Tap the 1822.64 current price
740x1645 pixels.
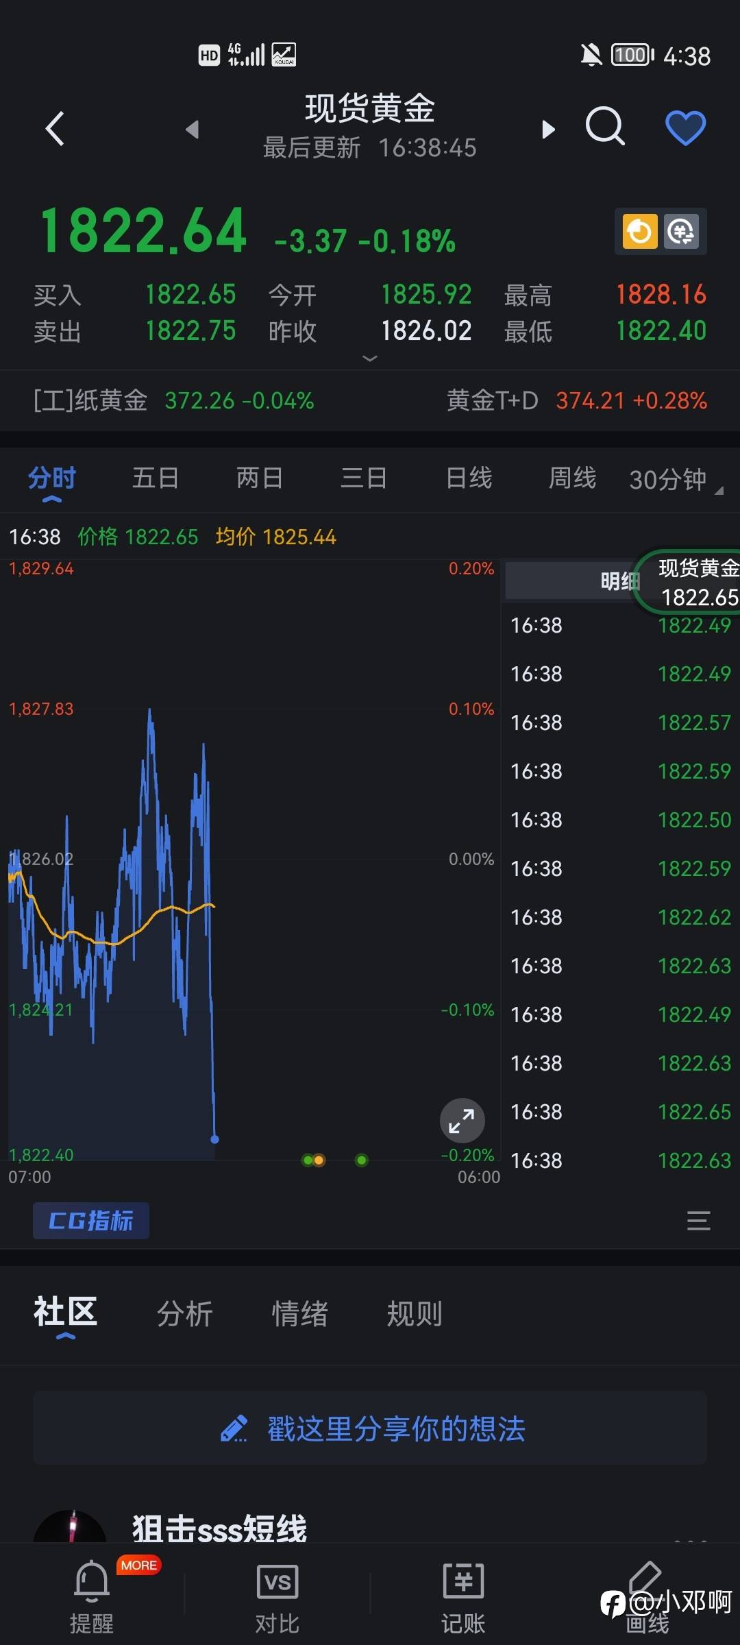[x=143, y=231]
